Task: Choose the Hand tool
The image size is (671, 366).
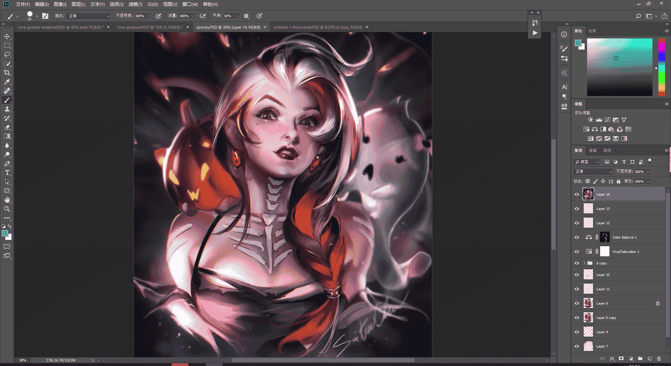Action: (7, 200)
